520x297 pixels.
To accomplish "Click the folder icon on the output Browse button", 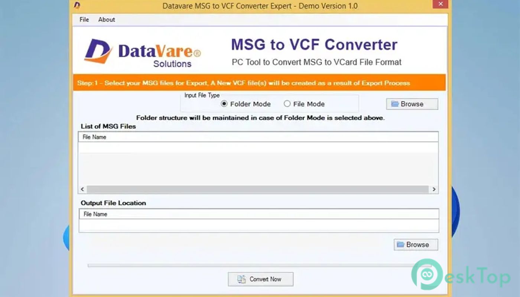I will (x=400, y=245).
